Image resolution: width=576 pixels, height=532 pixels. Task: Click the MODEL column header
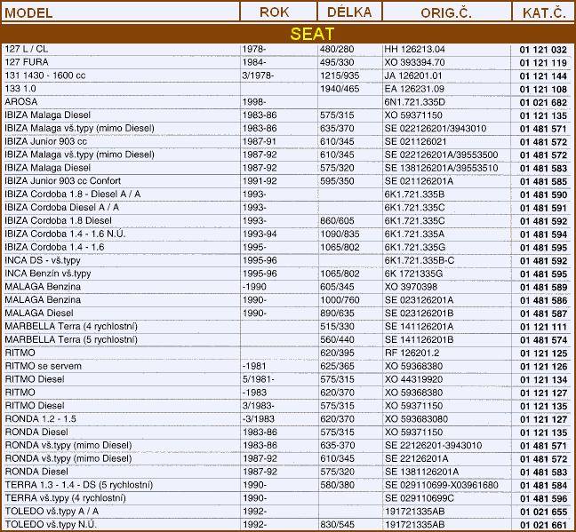28,13
